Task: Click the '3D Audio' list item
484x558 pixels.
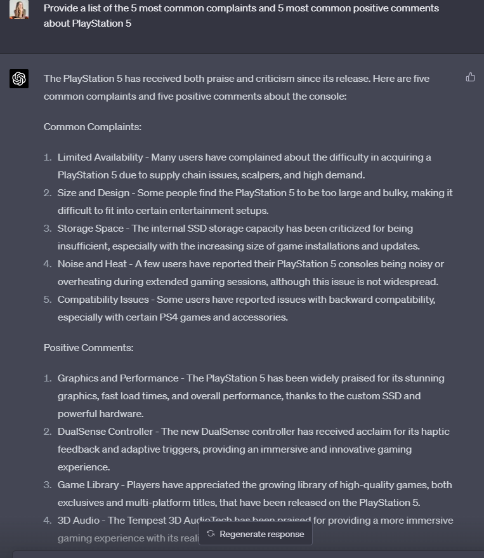Action: (x=79, y=521)
